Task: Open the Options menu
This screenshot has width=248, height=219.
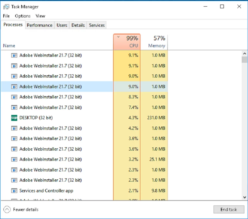Action: click(x=23, y=16)
